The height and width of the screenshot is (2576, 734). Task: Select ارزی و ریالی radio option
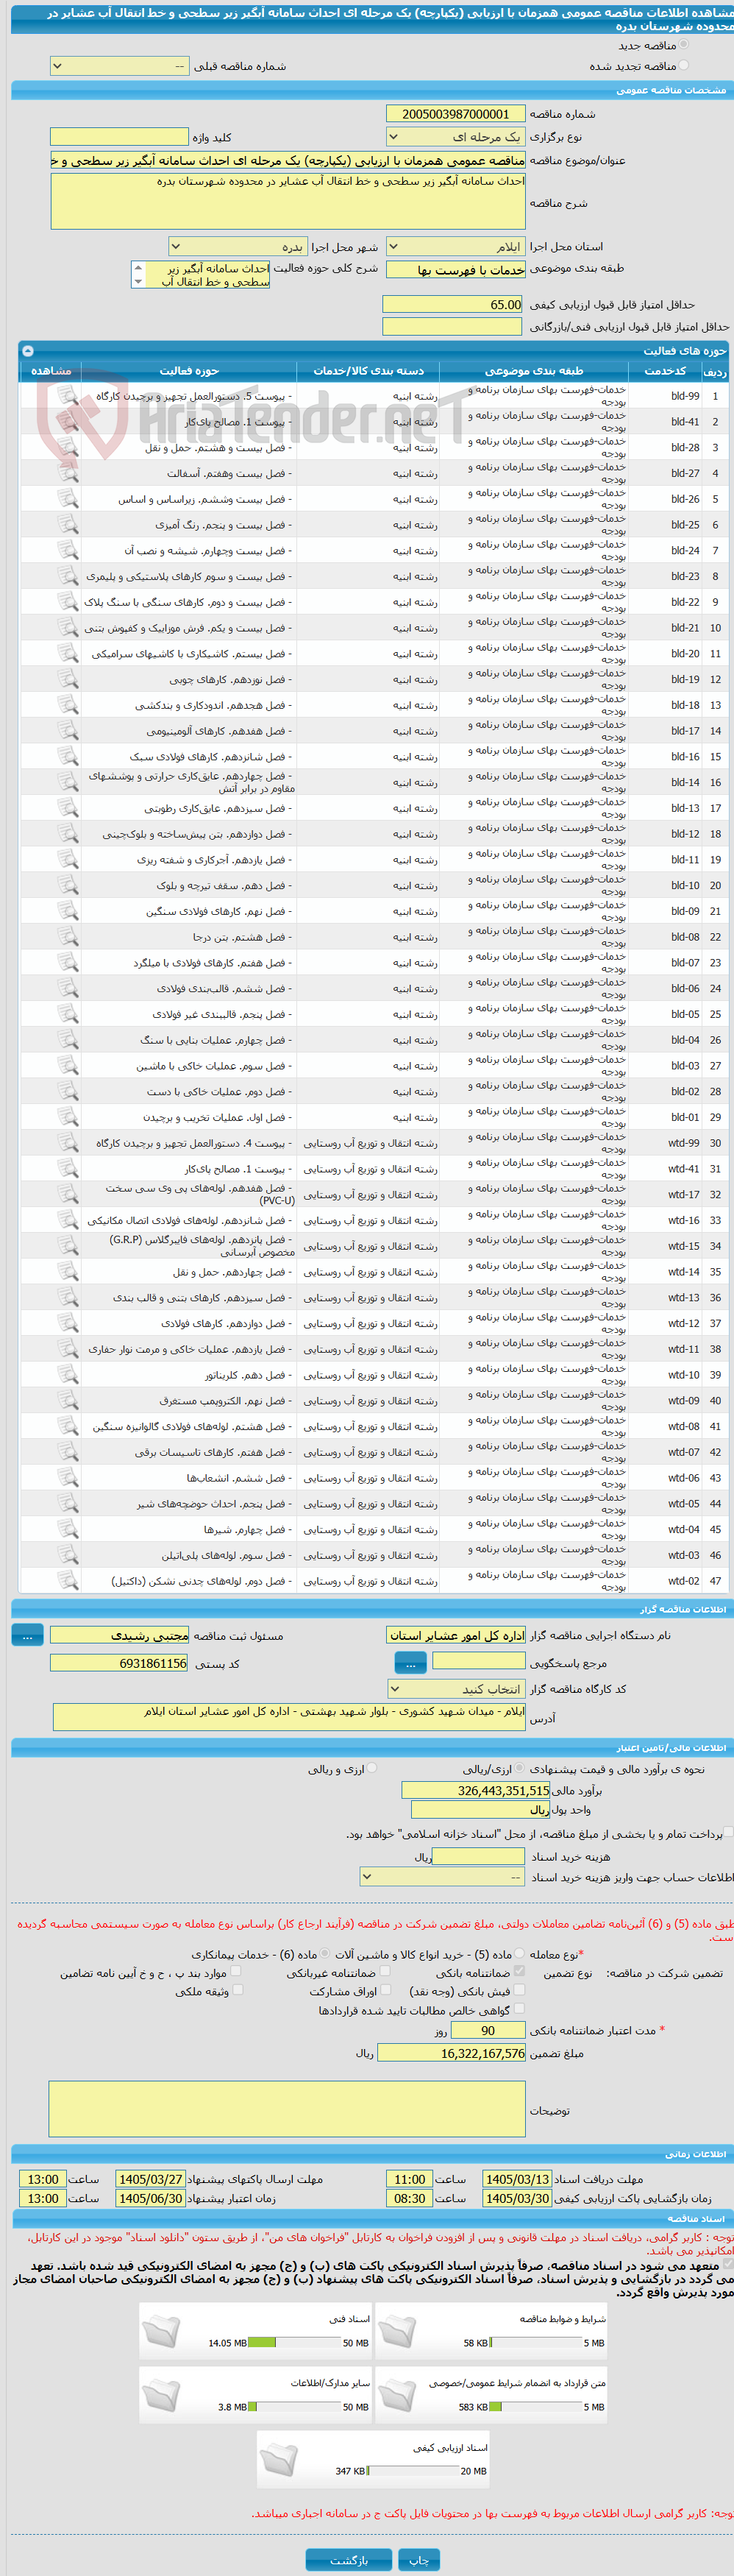[x=371, y=1768]
